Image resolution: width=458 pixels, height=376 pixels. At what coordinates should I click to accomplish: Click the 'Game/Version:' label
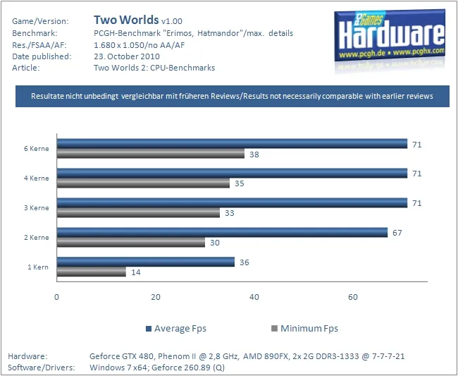(x=40, y=21)
